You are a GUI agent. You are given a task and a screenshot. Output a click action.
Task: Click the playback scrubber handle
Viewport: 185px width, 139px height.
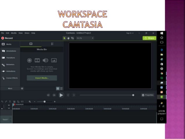coord(133,95)
